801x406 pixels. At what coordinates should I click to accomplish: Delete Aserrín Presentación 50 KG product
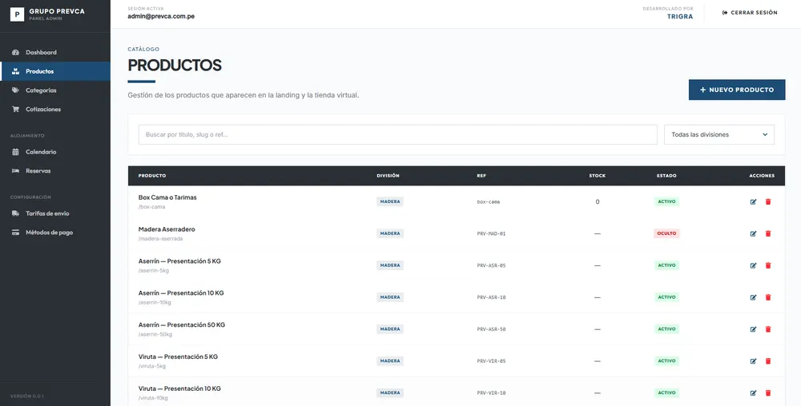[768, 329]
